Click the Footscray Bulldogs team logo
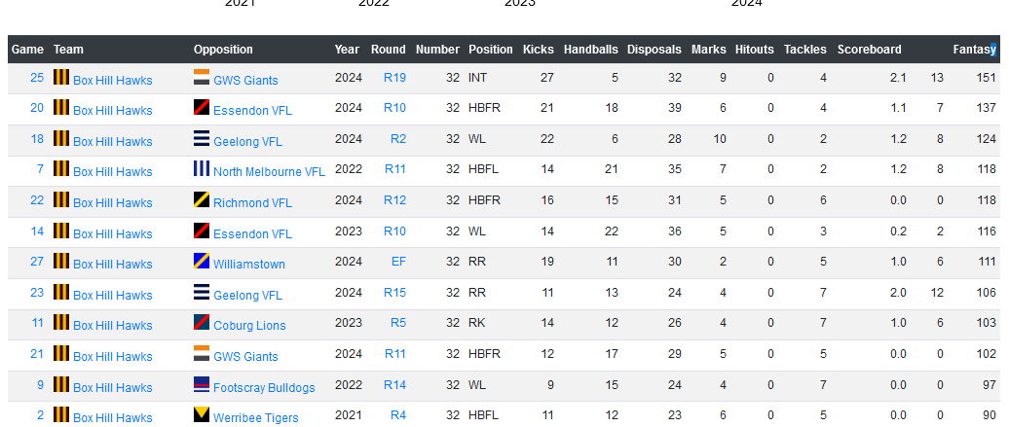The width and height of the screenshot is (1009, 427). coord(202,384)
